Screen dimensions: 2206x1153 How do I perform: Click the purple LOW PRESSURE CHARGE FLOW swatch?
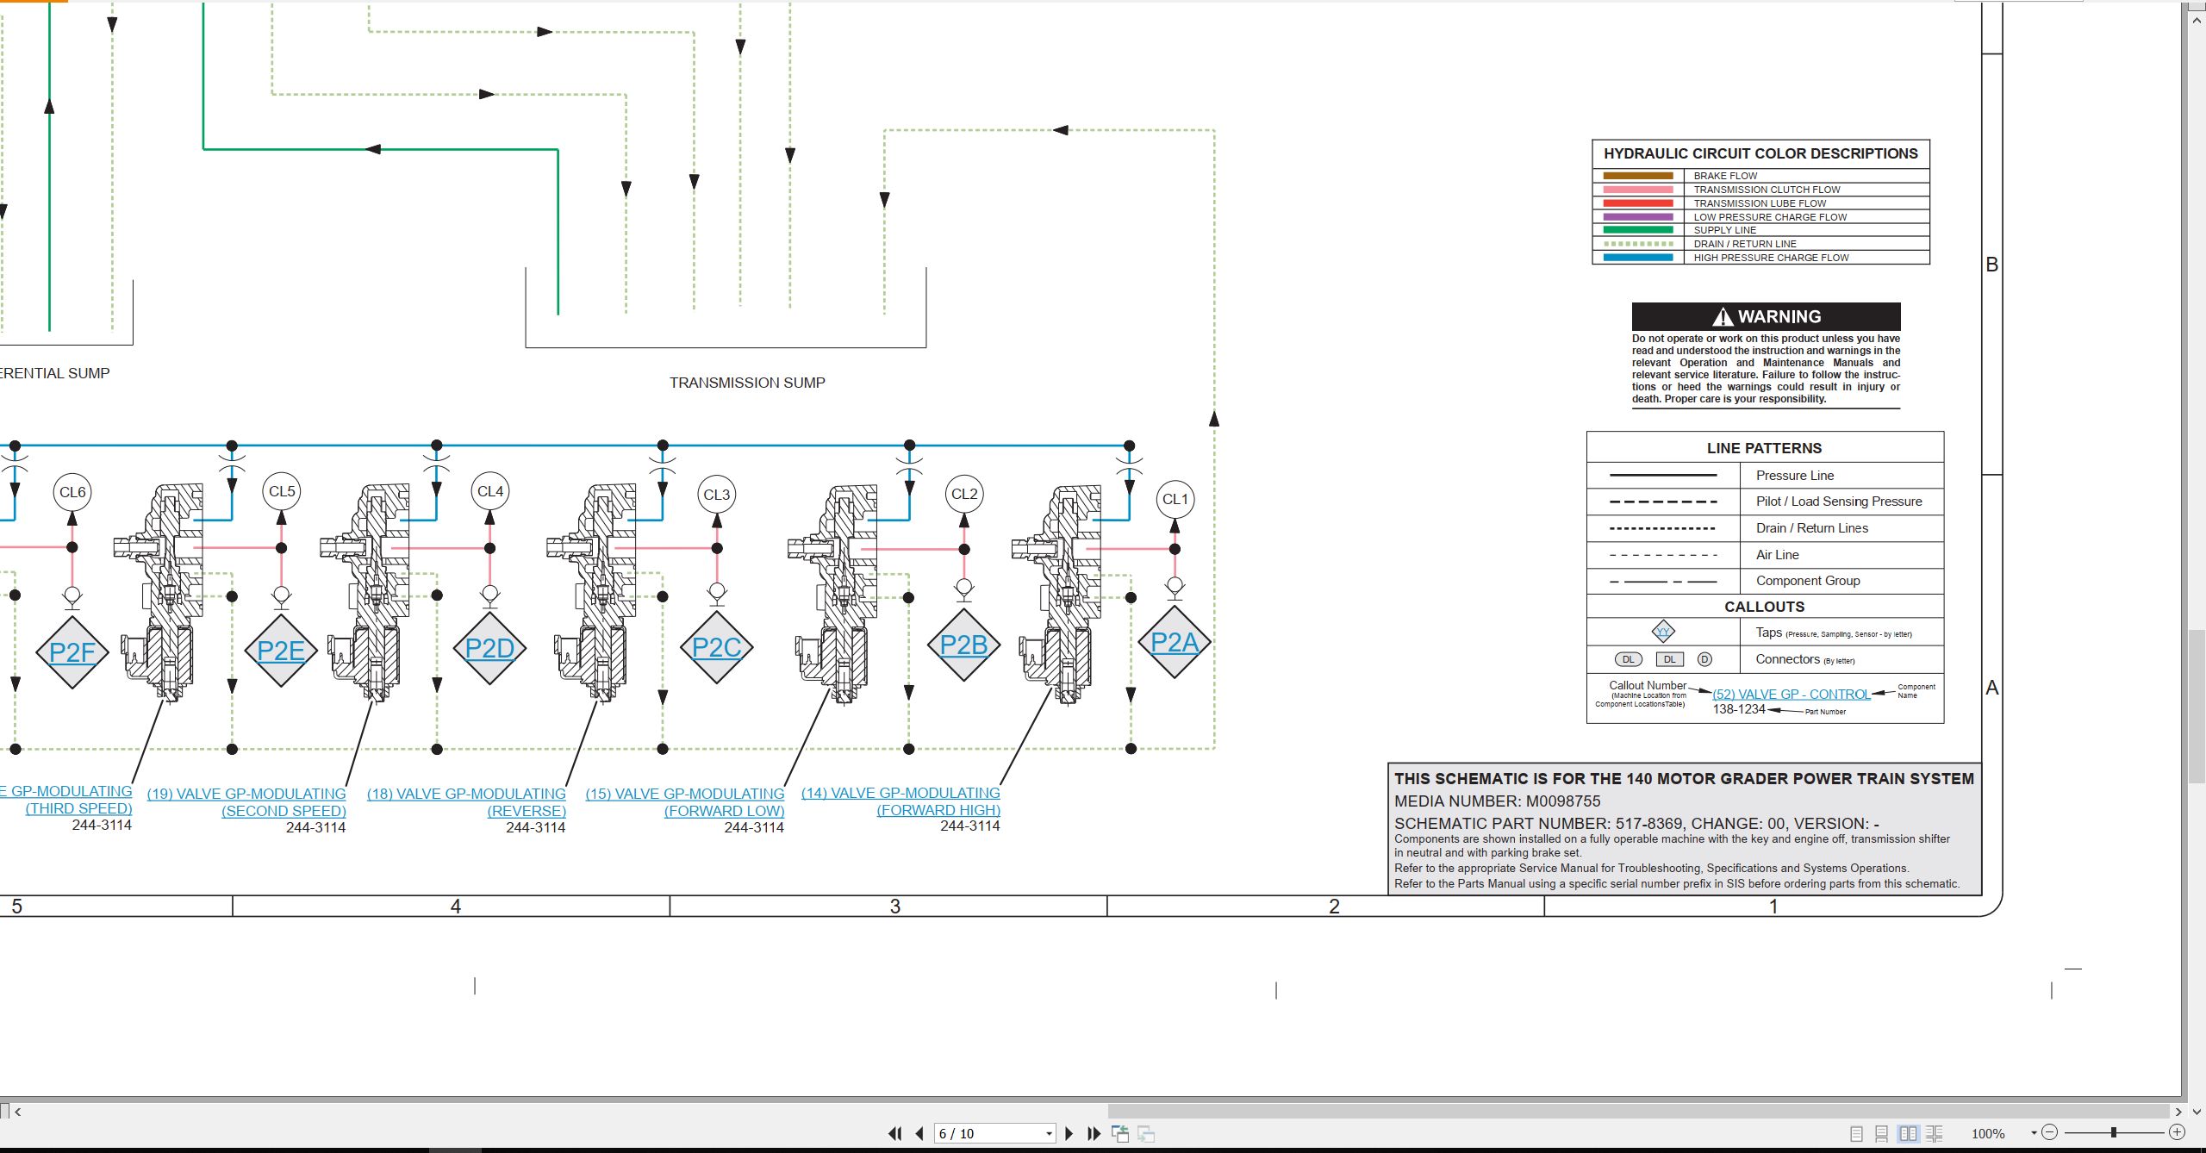(x=1638, y=217)
